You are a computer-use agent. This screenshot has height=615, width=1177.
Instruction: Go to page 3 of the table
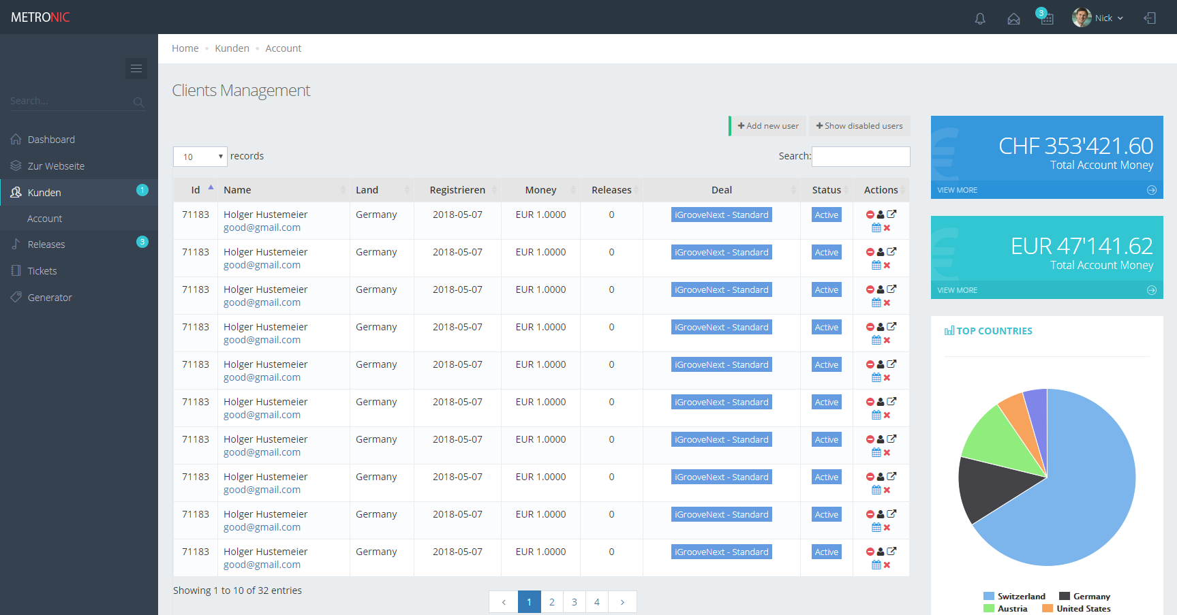click(574, 602)
